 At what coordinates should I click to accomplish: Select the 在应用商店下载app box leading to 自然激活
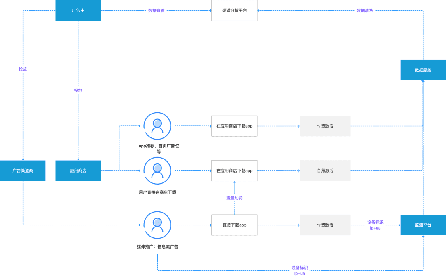point(235,170)
